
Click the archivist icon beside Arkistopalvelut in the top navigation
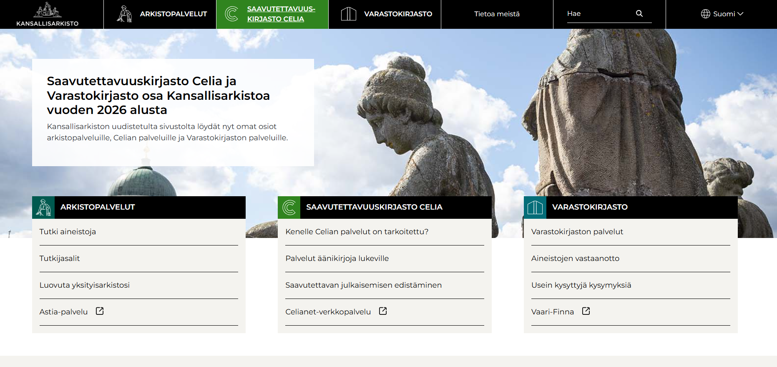pyautogui.click(x=124, y=14)
